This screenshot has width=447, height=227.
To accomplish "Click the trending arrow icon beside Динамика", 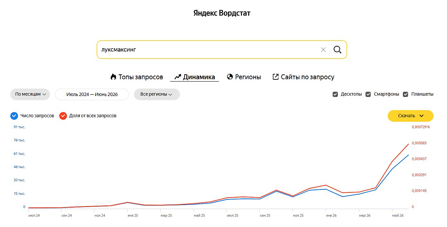I will click(178, 77).
